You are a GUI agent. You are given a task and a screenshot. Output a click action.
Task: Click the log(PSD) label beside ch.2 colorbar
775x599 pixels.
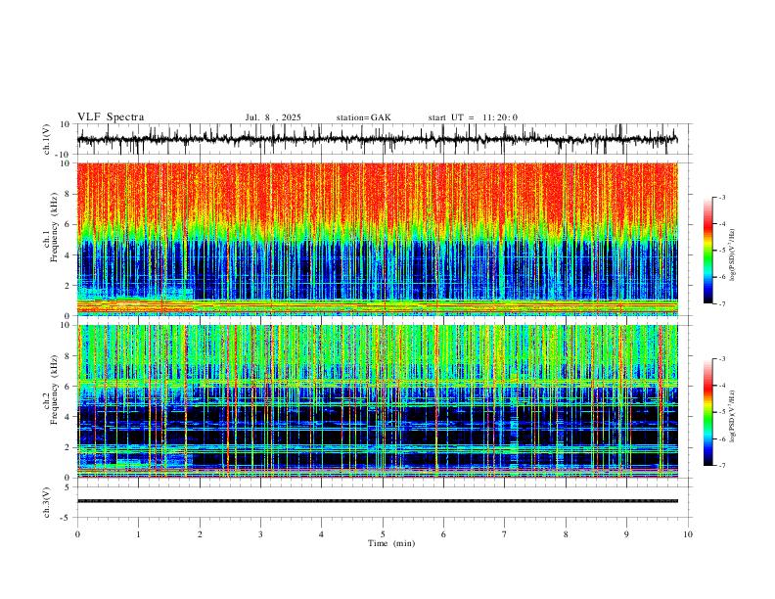(x=733, y=416)
